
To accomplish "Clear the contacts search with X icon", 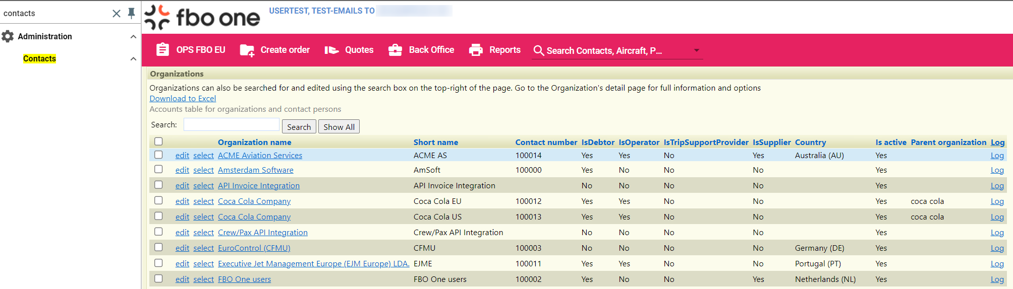I will pyautogui.click(x=117, y=14).
